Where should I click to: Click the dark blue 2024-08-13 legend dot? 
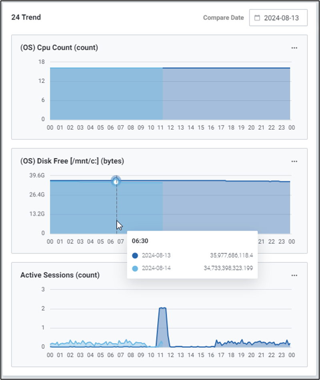pos(135,255)
